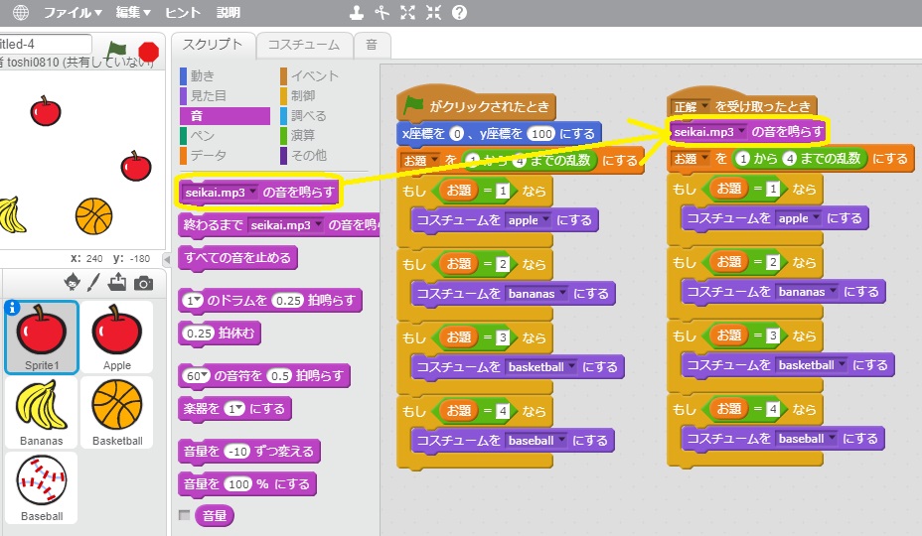Switch to the コスチューム tab
This screenshot has height=536, width=922.
pyautogui.click(x=304, y=45)
